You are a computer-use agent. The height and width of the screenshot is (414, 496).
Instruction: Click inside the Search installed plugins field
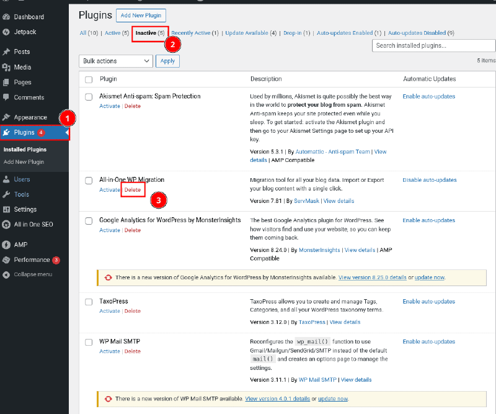coord(433,45)
